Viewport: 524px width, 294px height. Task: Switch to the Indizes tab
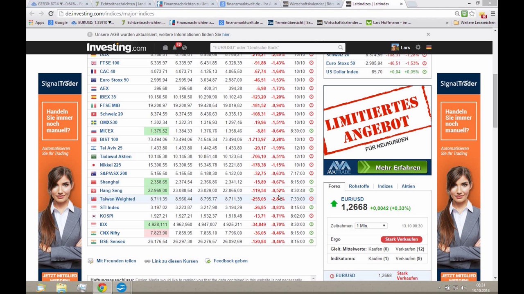[385, 186]
